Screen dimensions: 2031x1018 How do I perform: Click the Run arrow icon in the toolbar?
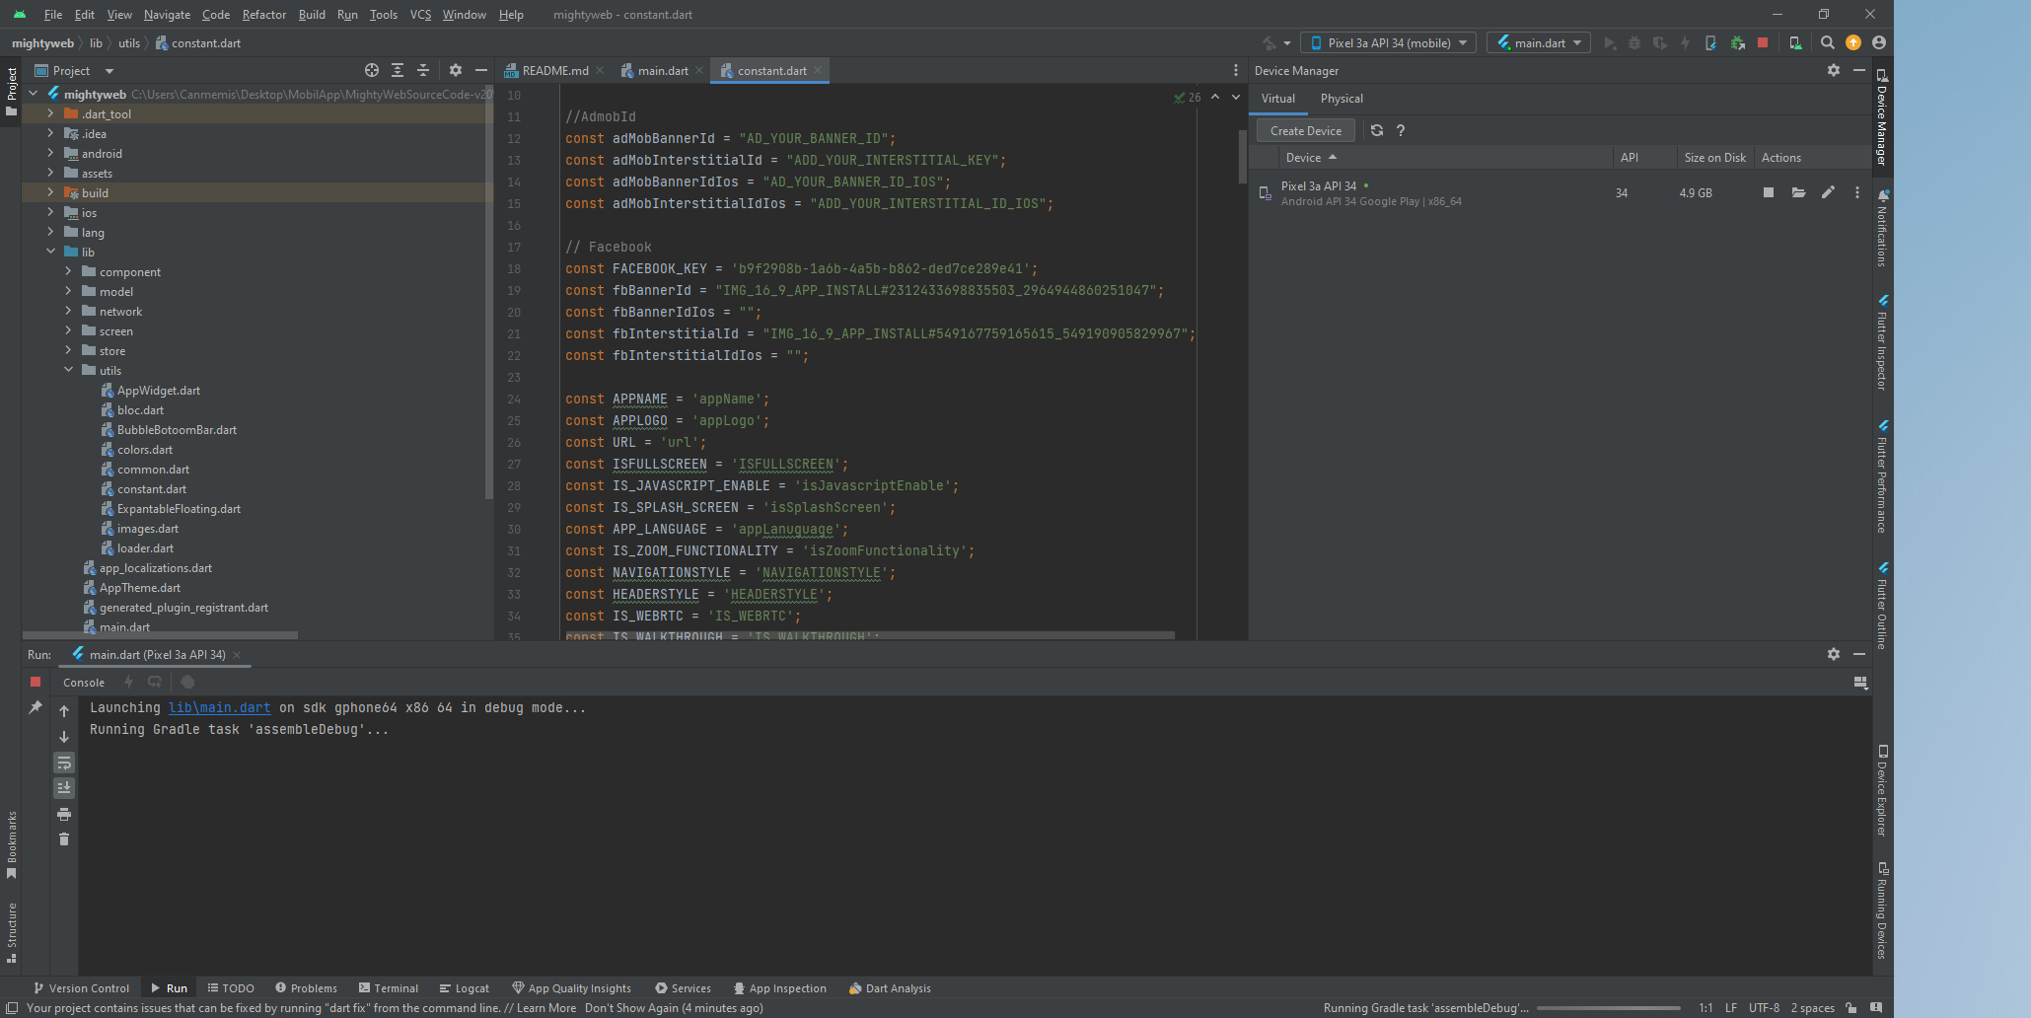point(1609,42)
